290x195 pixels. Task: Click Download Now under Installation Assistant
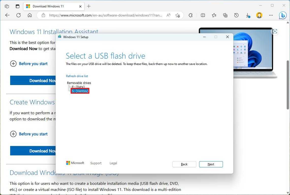33,80
